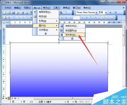
Task: Choose 批注(M) from Insert menu
Action: pyautogui.click(x=46, y=16)
